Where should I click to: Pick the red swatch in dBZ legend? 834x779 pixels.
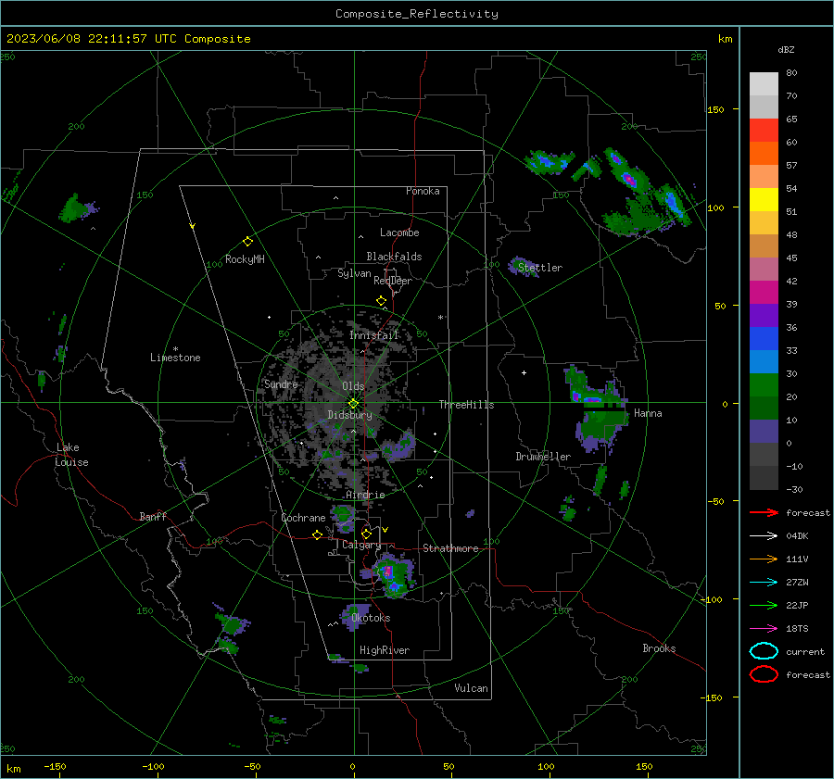(x=764, y=130)
